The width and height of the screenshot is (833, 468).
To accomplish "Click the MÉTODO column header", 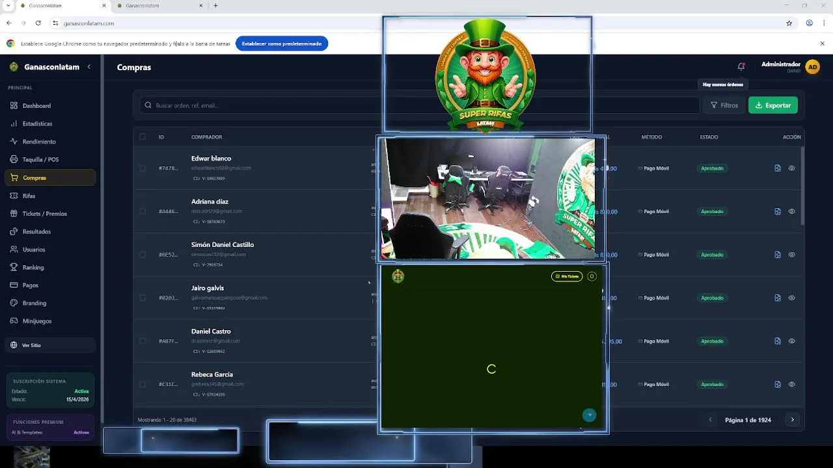I will pyautogui.click(x=651, y=137).
